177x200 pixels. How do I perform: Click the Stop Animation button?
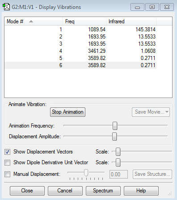[x=67, y=112]
